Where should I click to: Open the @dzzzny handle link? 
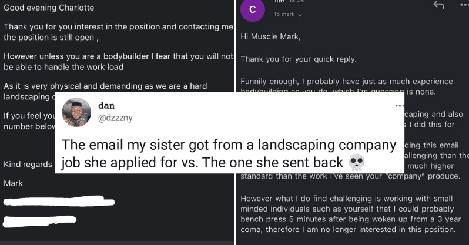click(115, 118)
